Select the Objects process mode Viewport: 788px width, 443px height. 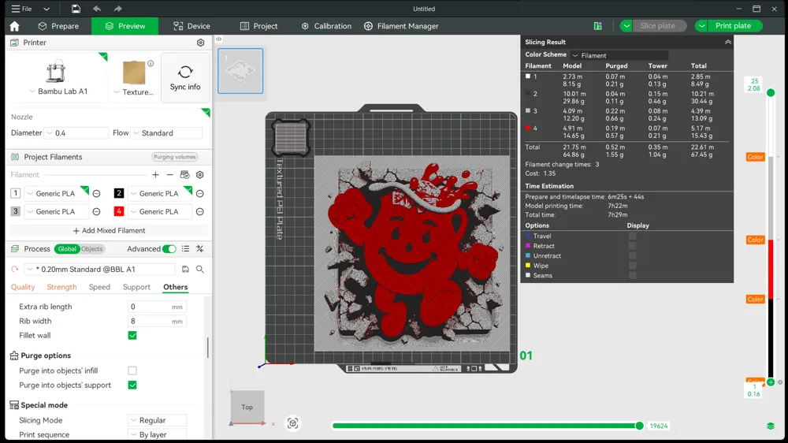pos(92,249)
